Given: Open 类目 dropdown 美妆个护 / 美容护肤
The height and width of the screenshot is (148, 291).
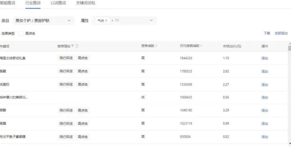Looking at the screenshot, I should pos(43,21).
